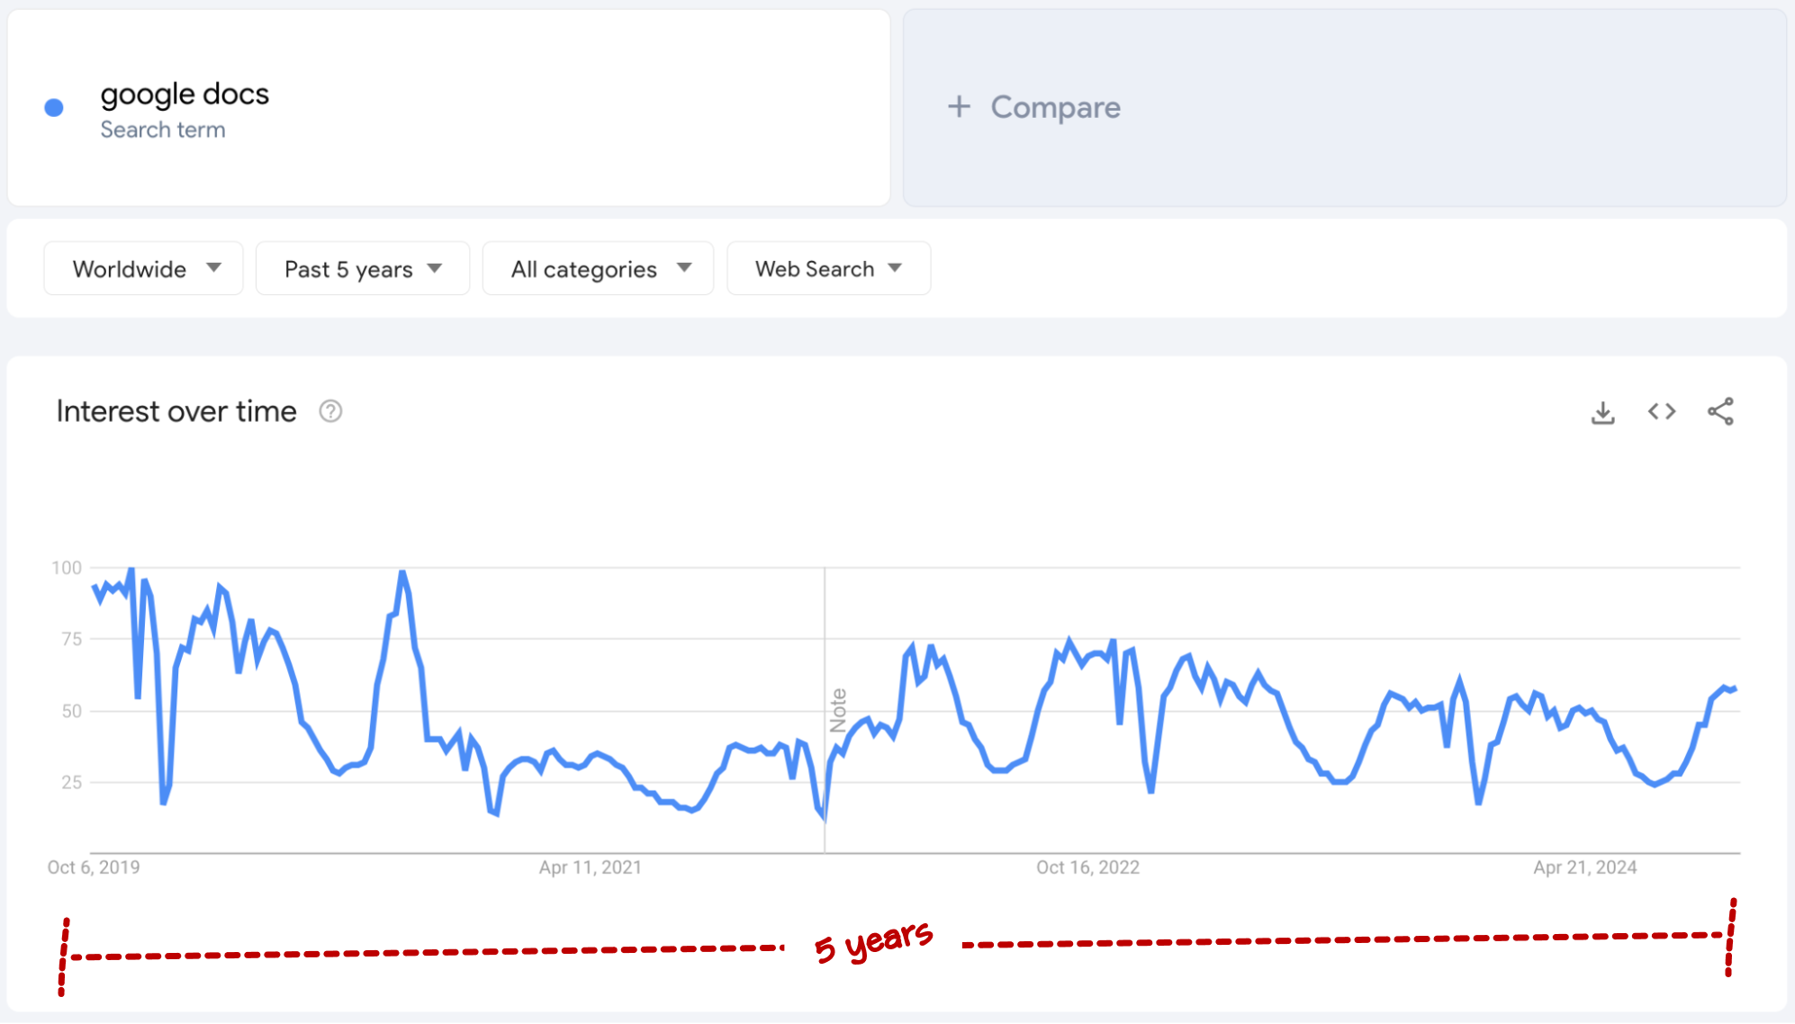This screenshot has height=1024, width=1795.
Task: Click the Oct 6, 2019 axis label
Action: [94, 867]
